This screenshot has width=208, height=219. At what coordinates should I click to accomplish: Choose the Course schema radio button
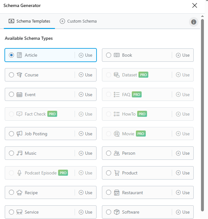point(11,75)
